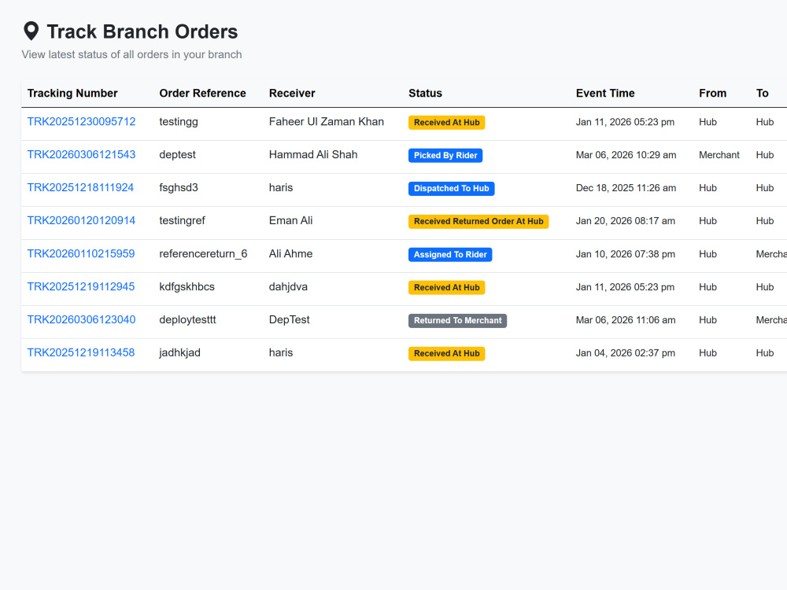This screenshot has height=590, width=787.
Task: Click the Picked By Rider status badge
Action: pos(445,156)
